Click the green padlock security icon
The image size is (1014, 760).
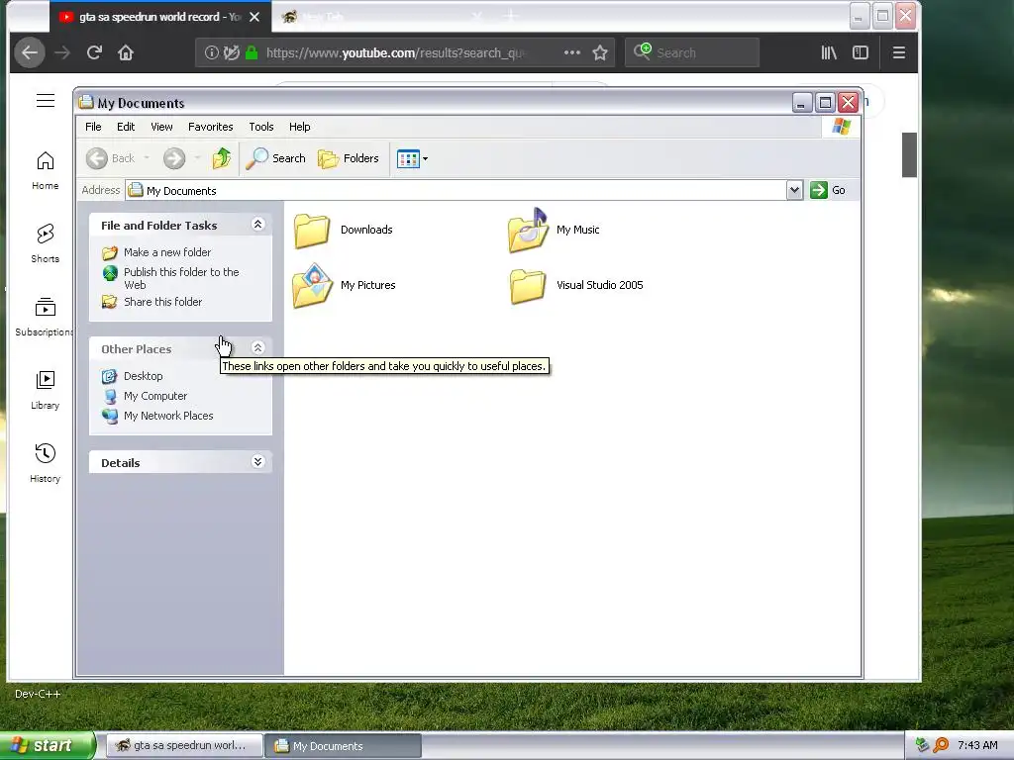pyautogui.click(x=253, y=52)
